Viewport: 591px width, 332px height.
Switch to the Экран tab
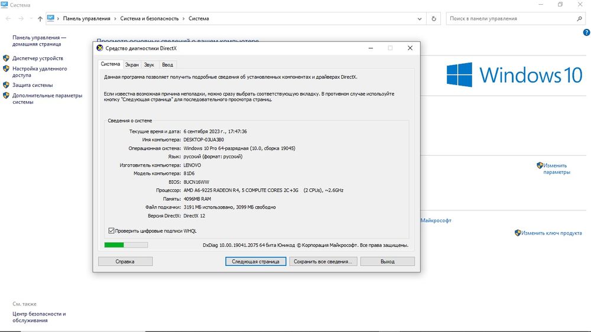[132, 65]
